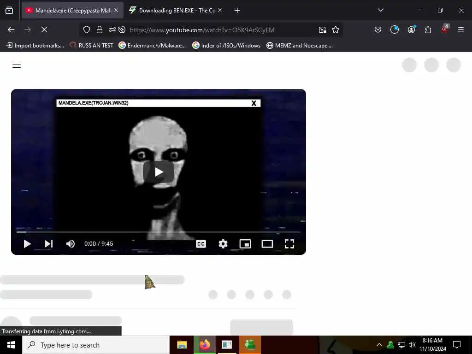This screenshot has width=472, height=354.
Task: Open the blue circular extension icon
Action: (x=395, y=29)
